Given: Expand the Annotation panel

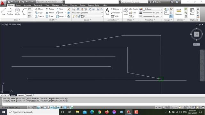Looking at the screenshot, I should [113, 20].
